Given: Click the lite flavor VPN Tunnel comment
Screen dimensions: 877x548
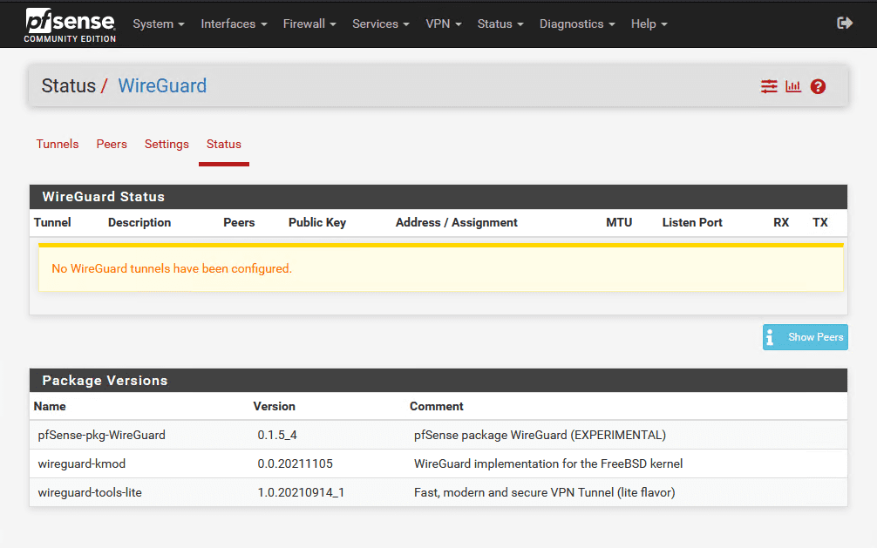Looking at the screenshot, I should click(544, 492).
